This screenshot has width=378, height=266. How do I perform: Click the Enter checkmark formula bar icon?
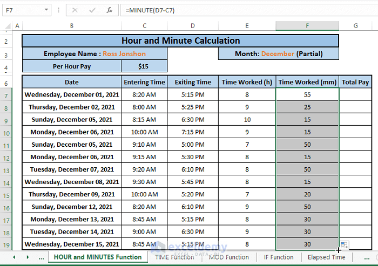tap(92, 10)
